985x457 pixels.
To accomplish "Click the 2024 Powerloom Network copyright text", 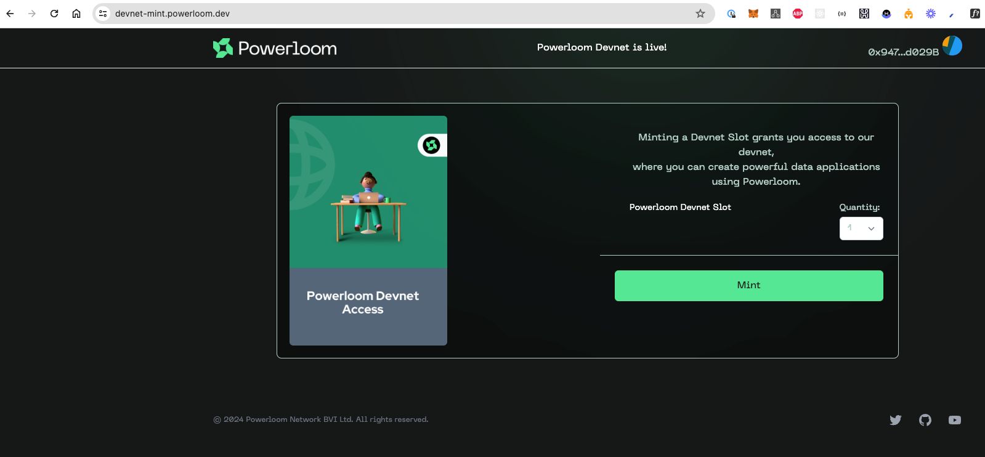I will coord(321,419).
